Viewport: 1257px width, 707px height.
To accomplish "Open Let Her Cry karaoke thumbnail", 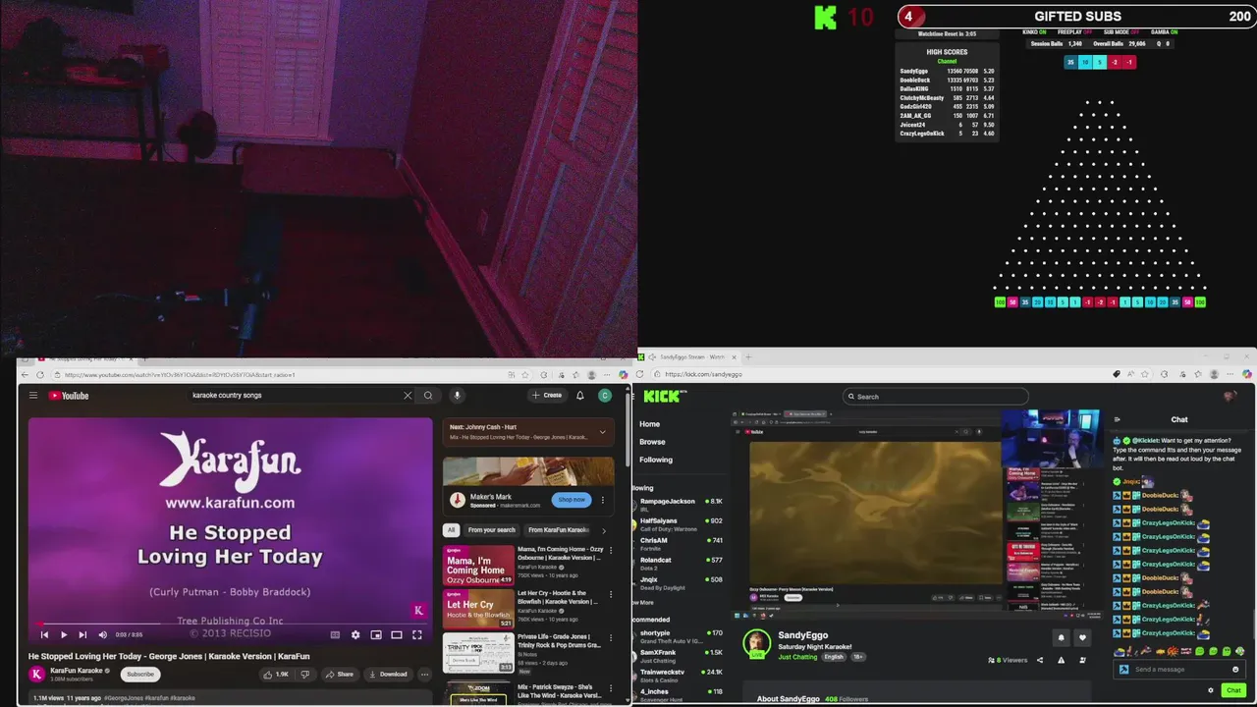I will point(478,609).
